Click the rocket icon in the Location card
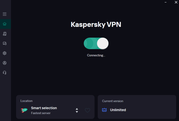Viewport: 179px width, 121px height. click(x=24, y=110)
